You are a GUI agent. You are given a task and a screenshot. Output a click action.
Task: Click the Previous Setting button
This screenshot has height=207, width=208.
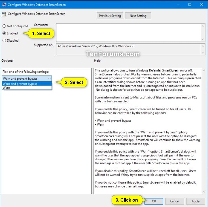110,16
